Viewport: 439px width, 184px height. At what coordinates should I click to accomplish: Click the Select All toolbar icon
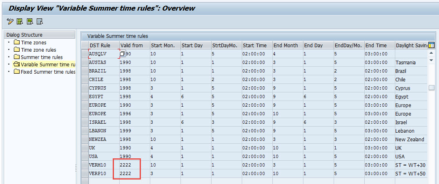20,22
